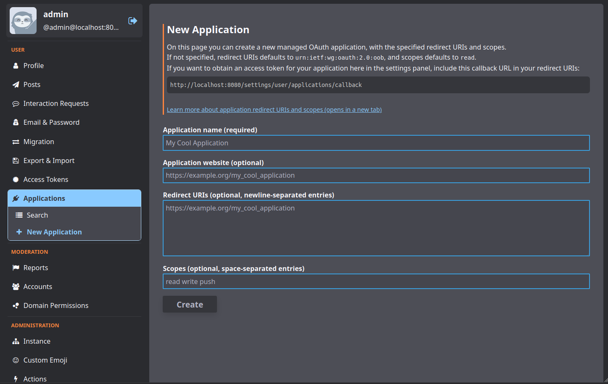
Task: Select New Application in the sidebar
Action: 54,232
